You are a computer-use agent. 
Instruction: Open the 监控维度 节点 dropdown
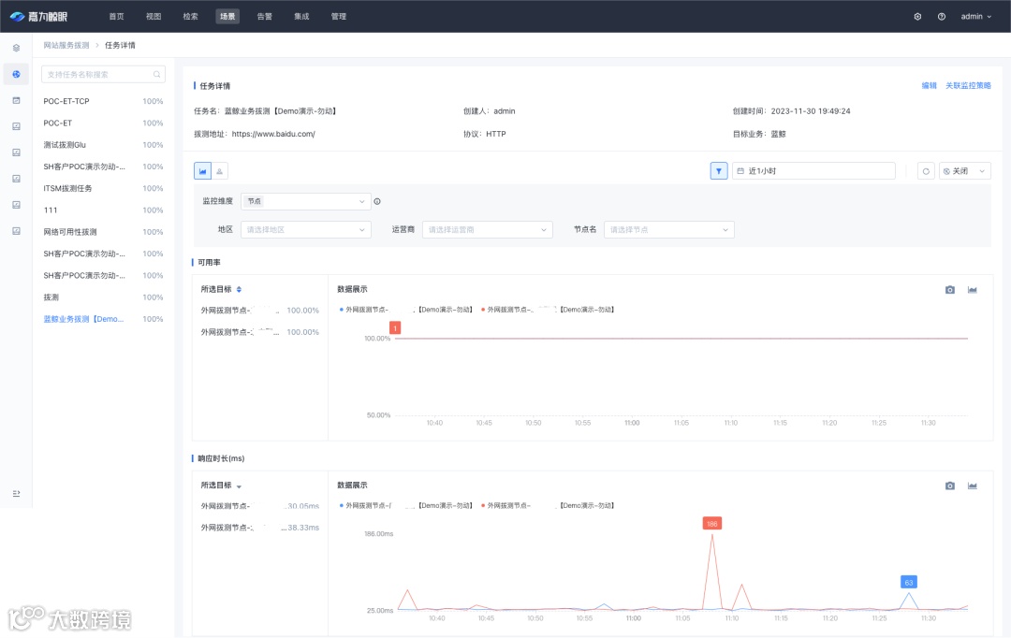click(x=305, y=202)
